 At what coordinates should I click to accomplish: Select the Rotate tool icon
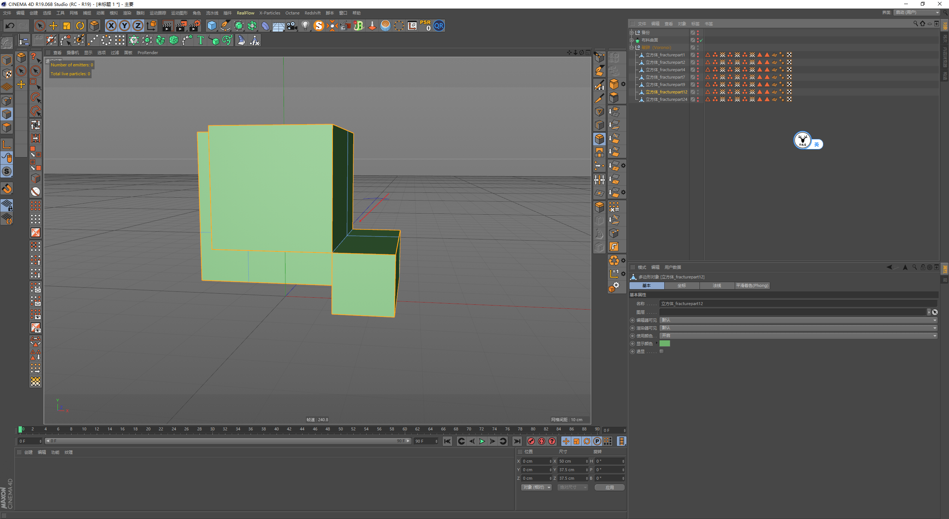[x=80, y=26]
